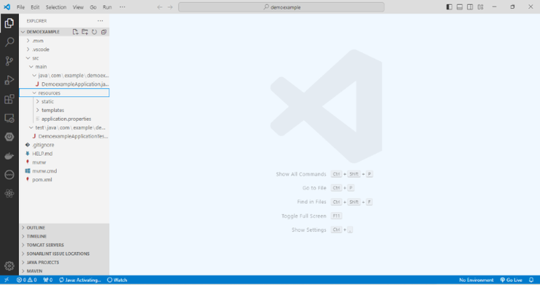Open the mvnw.cmd file
Viewport: 540px width, 285px height.
pos(65,171)
